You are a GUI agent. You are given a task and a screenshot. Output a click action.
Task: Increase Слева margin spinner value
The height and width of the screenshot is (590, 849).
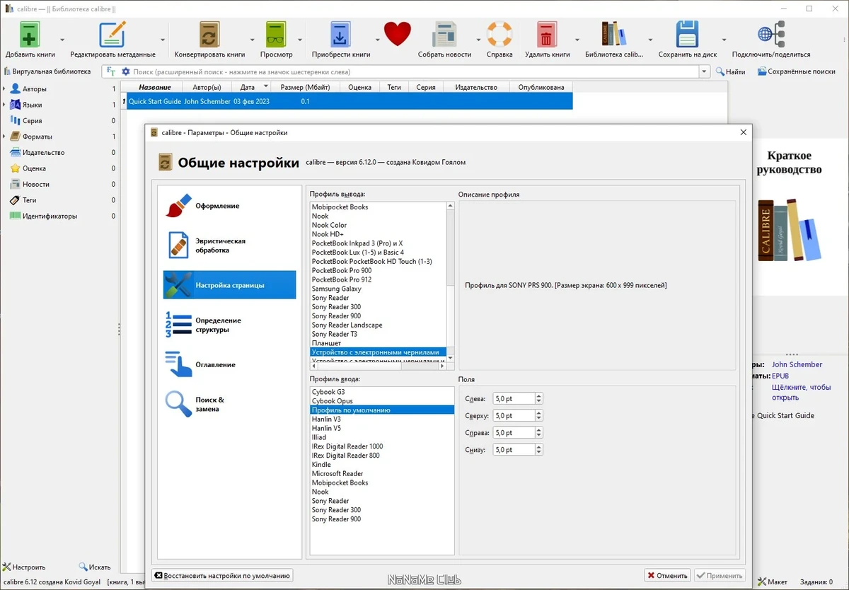(x=539, y=396)
